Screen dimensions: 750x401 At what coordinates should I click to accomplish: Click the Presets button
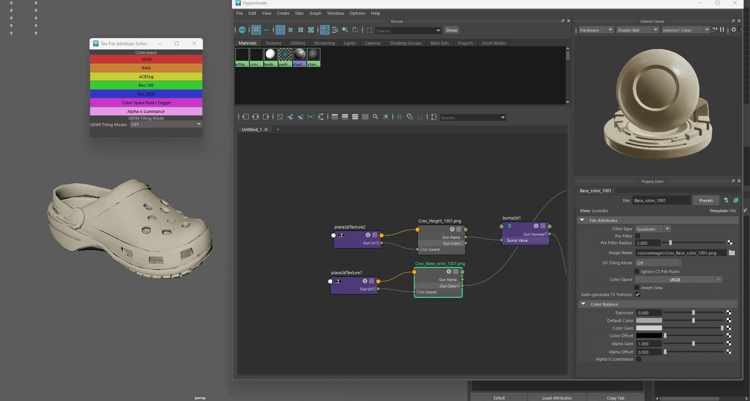point(706,200)
